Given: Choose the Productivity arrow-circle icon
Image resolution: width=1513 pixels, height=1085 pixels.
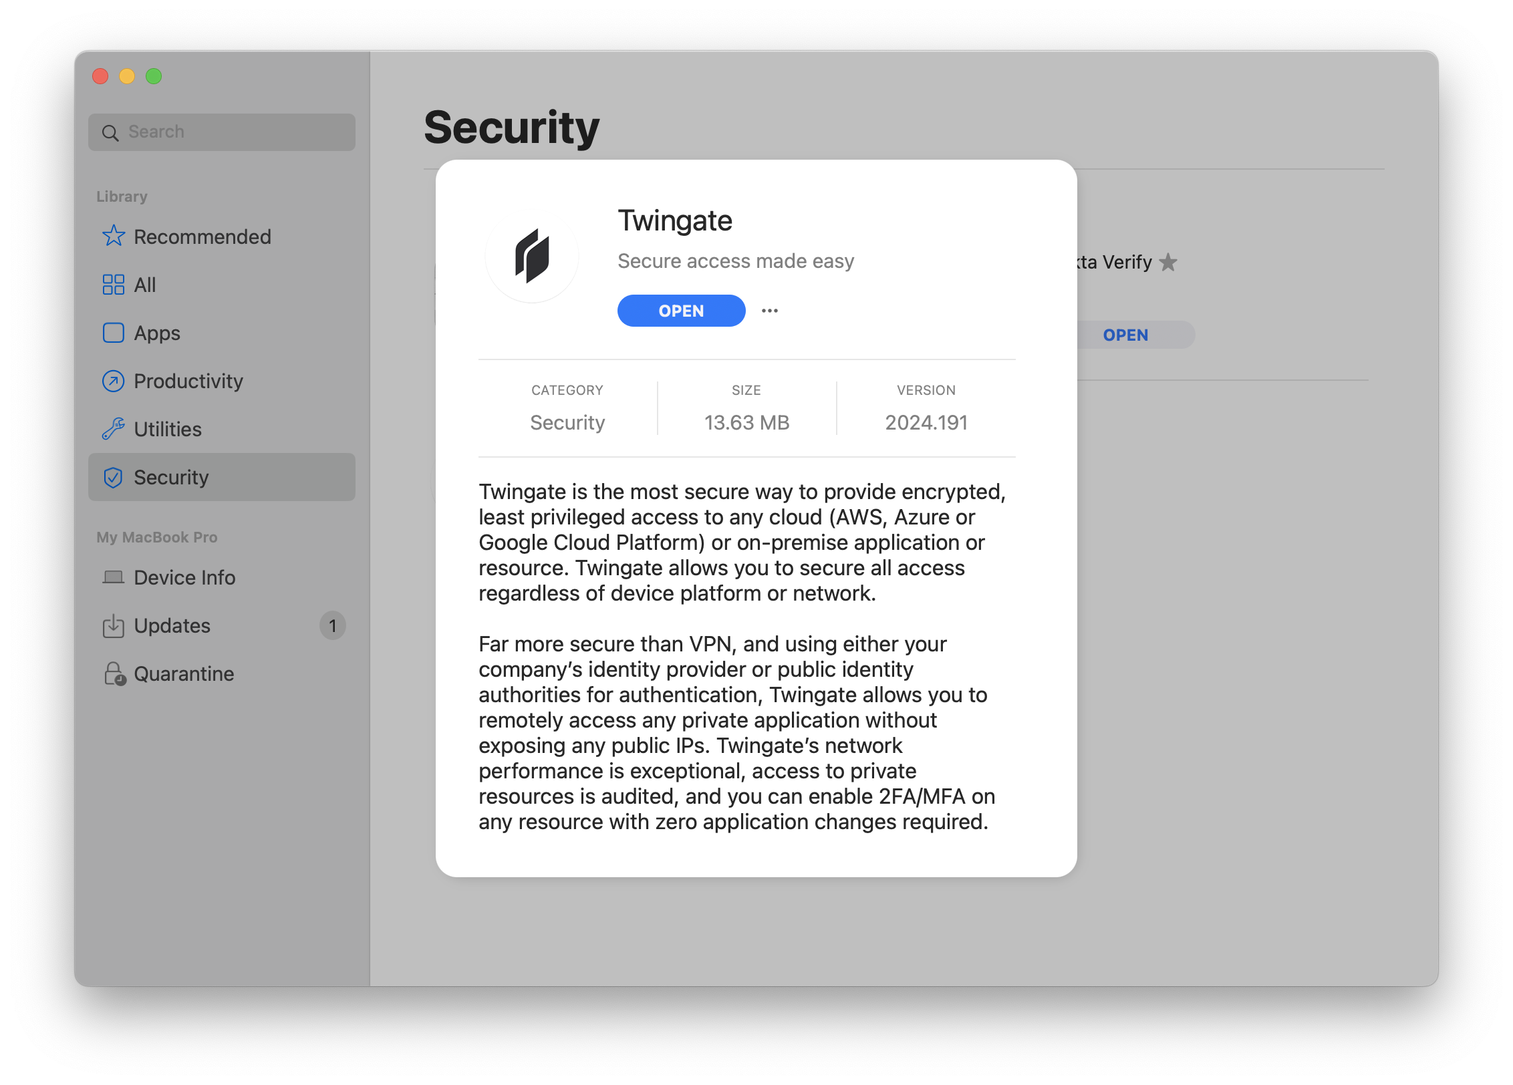Looking at the screenshot, I should 113,381.
